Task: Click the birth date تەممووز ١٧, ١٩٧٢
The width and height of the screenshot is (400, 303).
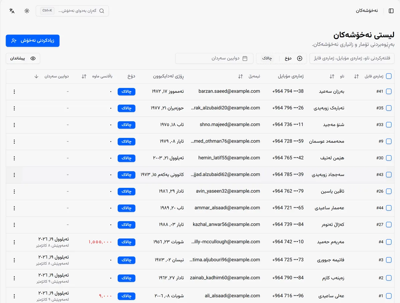Action: (x=168, y=91)
